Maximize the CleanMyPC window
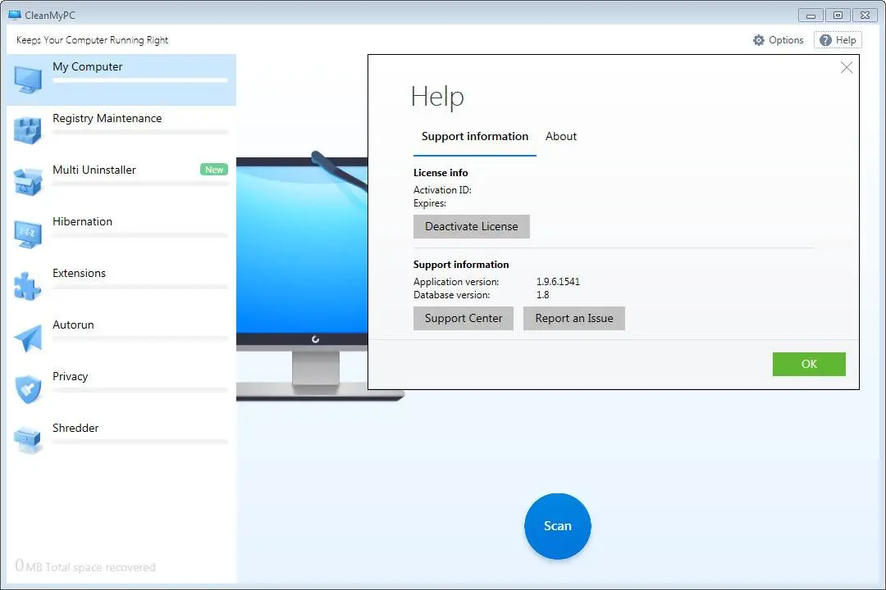Viewport: 886px width, 590px height. (x=838, y=16)
